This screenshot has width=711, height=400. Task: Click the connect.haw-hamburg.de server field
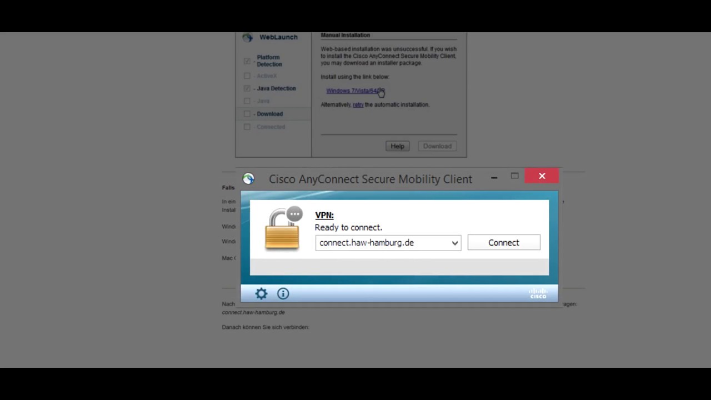click(388, 243)
